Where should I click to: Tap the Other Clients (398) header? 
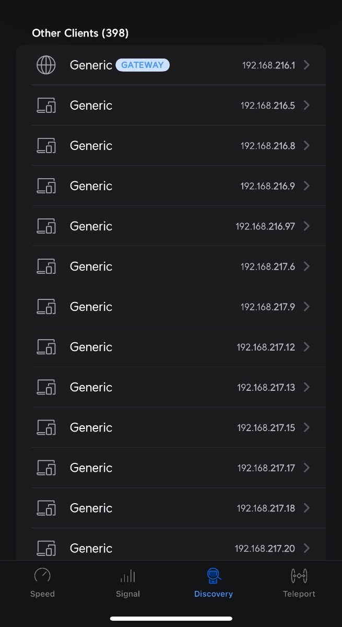click(x=80, y=33)
